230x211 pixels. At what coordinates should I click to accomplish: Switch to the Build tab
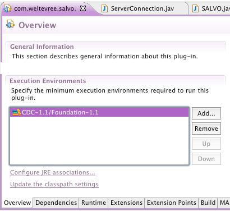tap(208, 203)
